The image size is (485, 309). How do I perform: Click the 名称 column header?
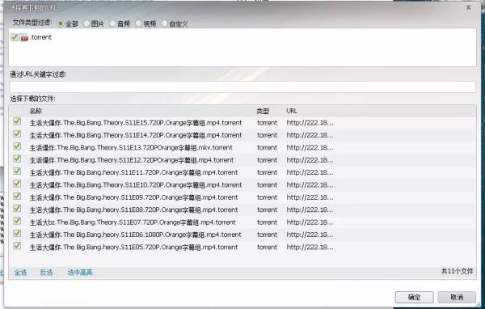tap(36, 111)
